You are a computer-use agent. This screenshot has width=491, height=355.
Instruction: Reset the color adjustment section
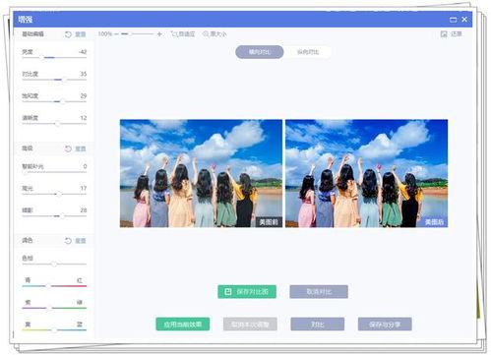point(76,241)
